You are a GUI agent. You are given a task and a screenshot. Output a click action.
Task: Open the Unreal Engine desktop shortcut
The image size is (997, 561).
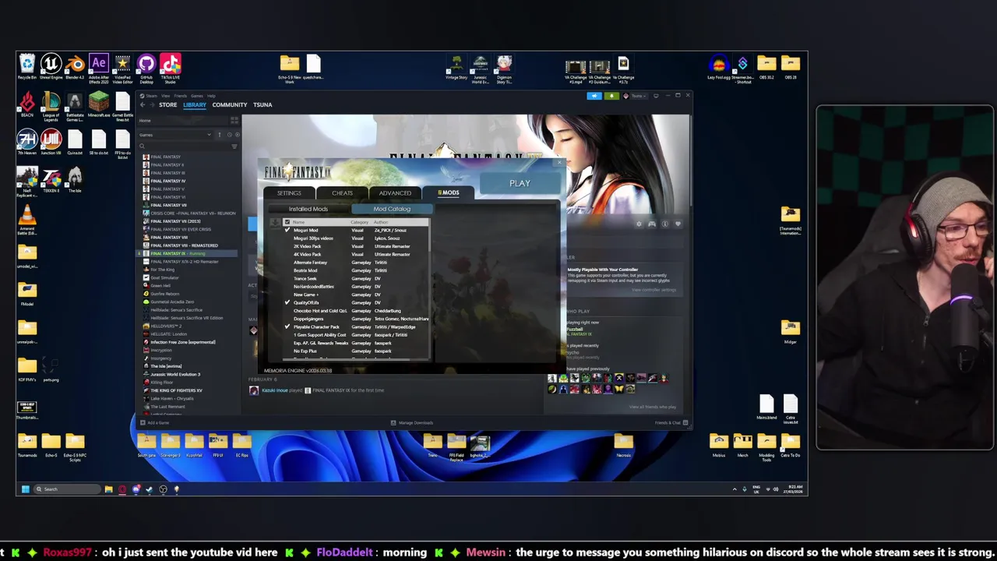pyautogui.click(x=51, y=64)
